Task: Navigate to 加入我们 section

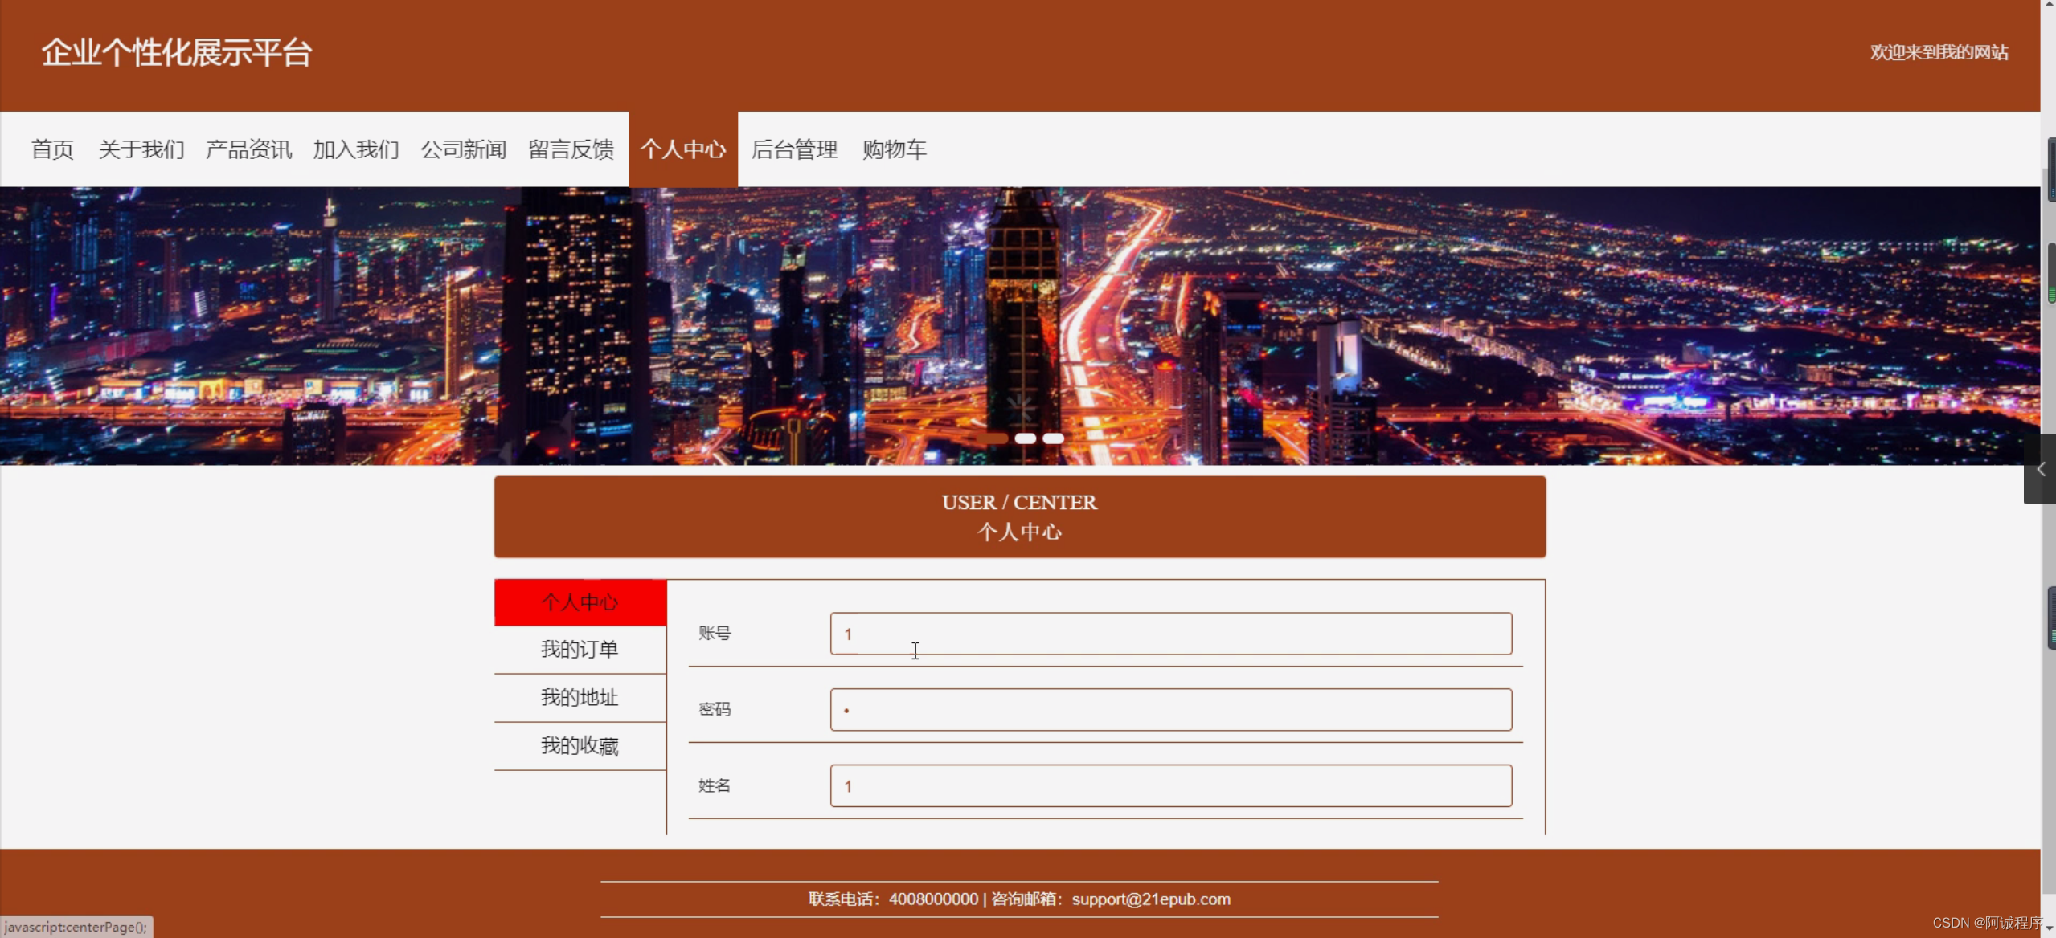Action: point(356,149)
